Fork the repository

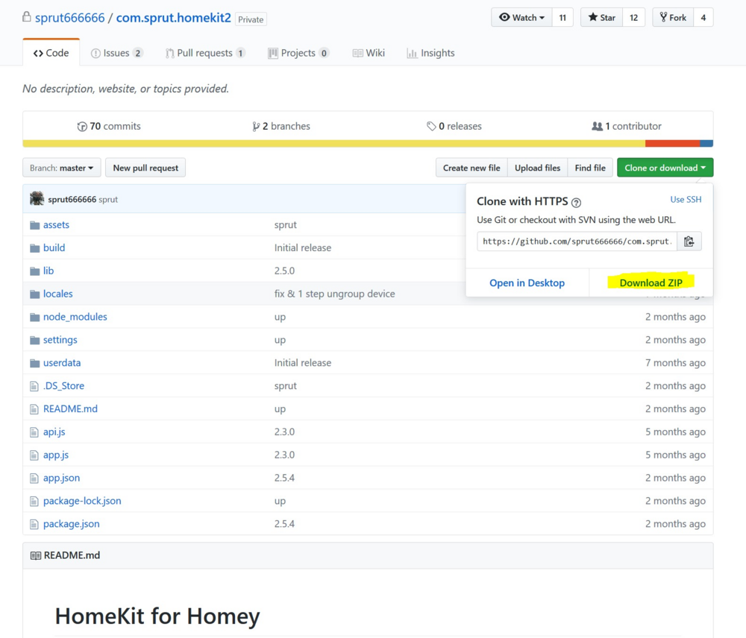pyautogui.click(x=673, y=18)
